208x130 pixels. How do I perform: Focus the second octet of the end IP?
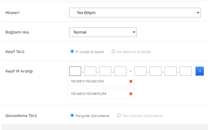point(155,71)
